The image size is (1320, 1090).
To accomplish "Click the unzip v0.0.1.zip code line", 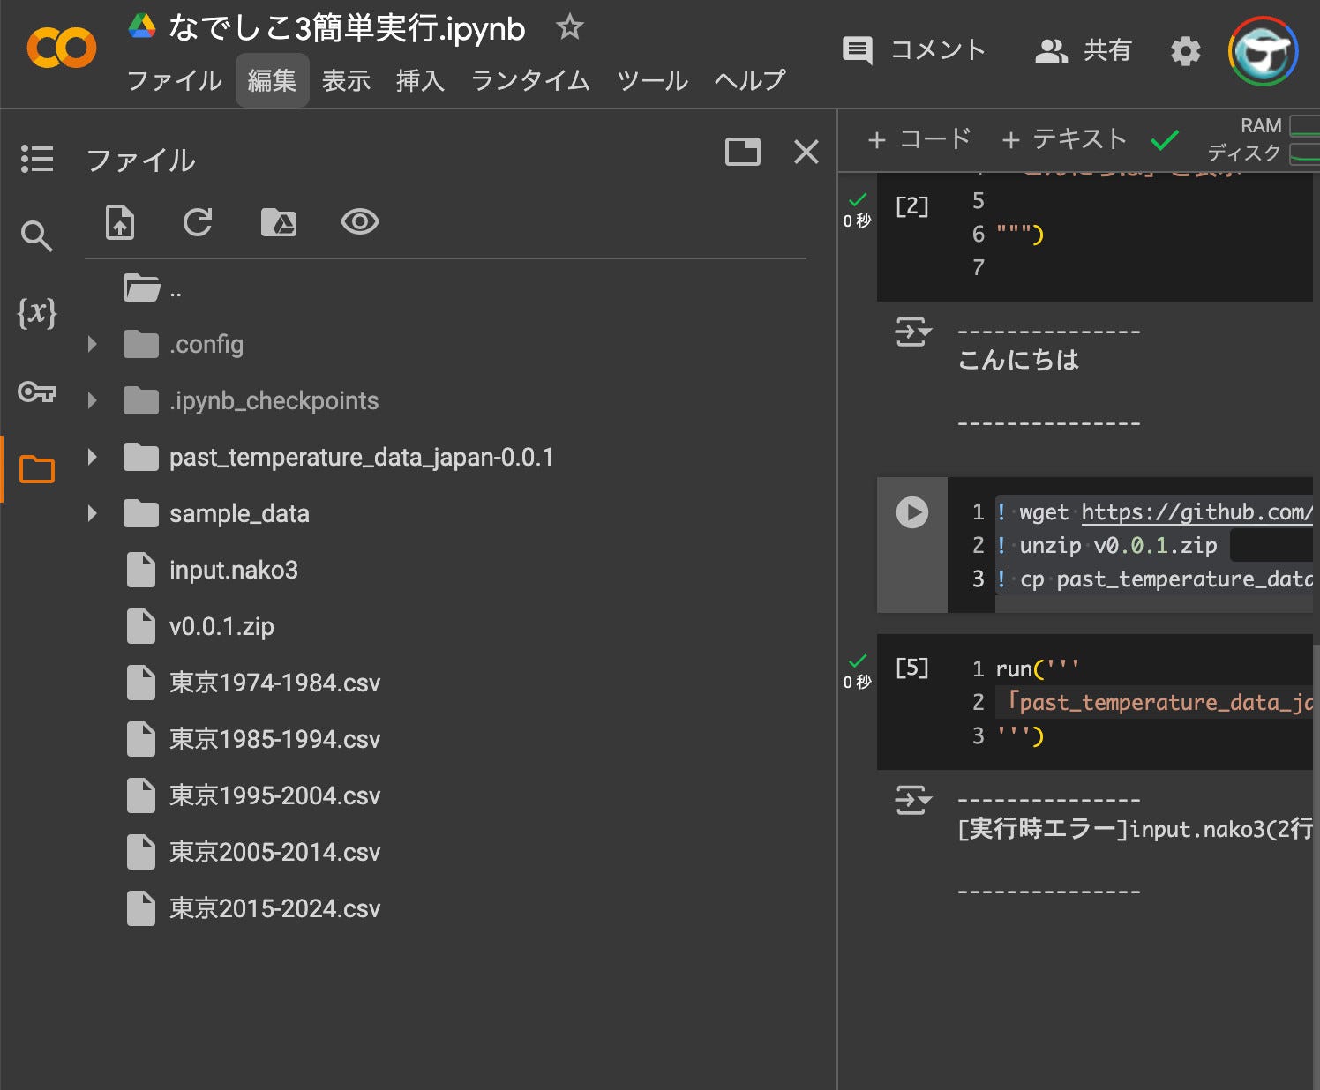I will pyautogui.click(x=1108, y=546).
